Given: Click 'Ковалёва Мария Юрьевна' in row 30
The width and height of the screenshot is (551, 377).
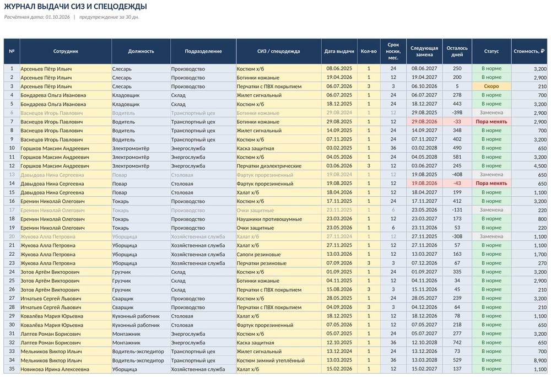Looking at the screenshot, I should tap(66, 325).
